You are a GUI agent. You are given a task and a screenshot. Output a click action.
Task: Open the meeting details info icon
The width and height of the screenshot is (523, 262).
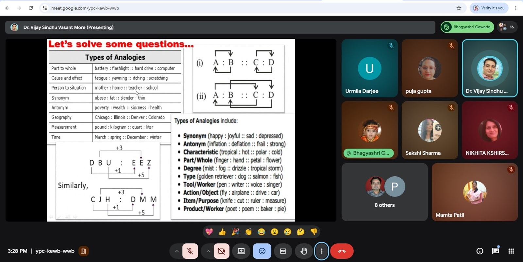tap(480, 251)
